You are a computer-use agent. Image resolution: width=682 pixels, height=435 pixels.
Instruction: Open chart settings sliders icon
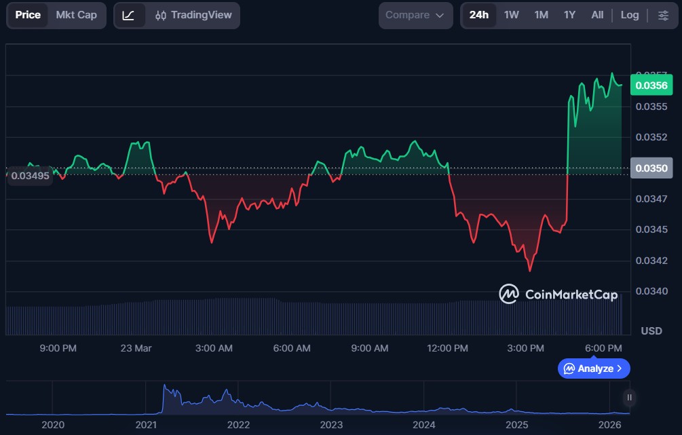tap(663, 15)
